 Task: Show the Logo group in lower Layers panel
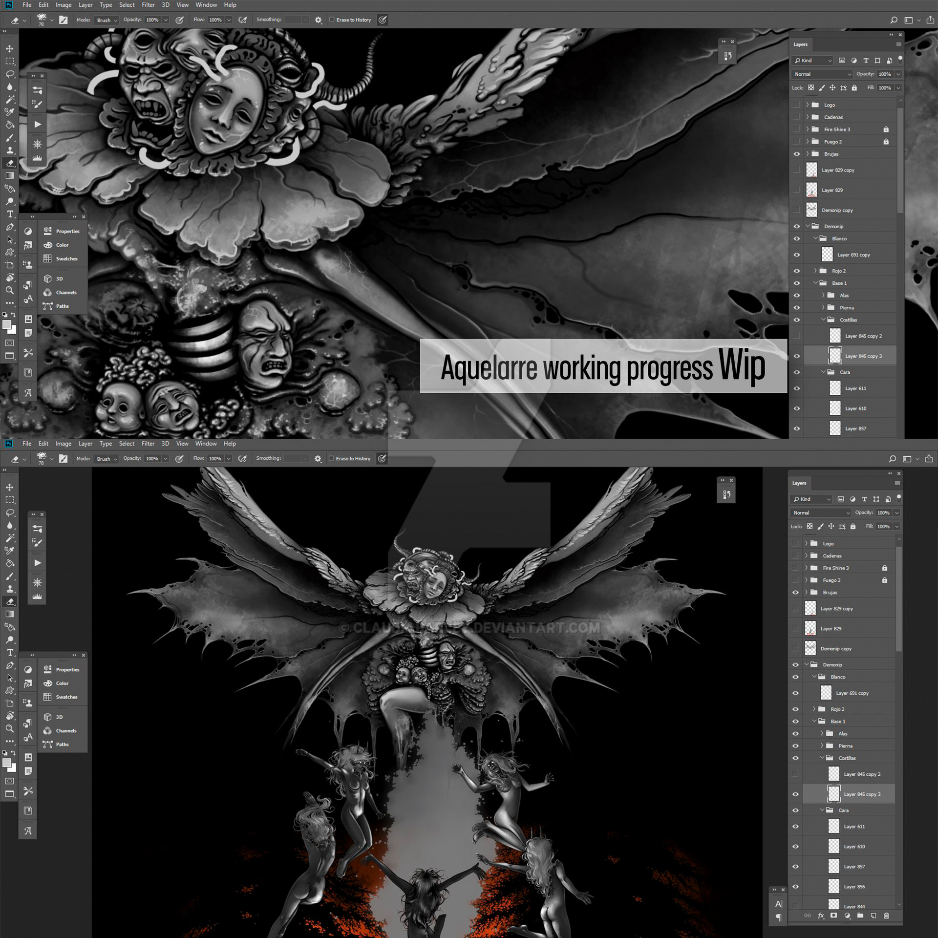795,543
